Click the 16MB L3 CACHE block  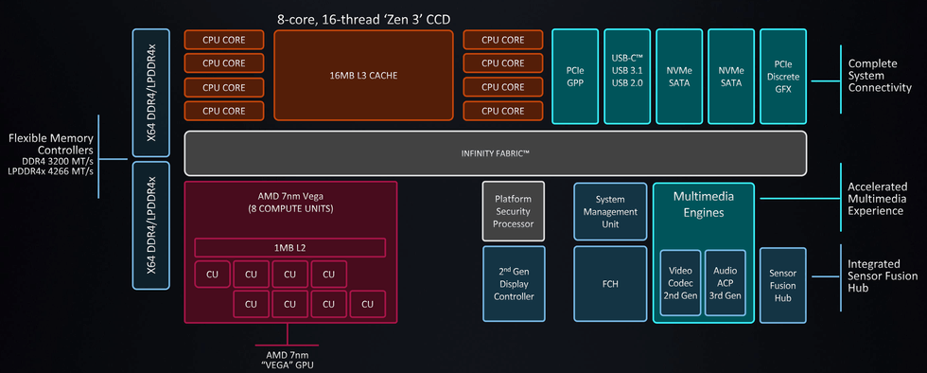point(363,75)
